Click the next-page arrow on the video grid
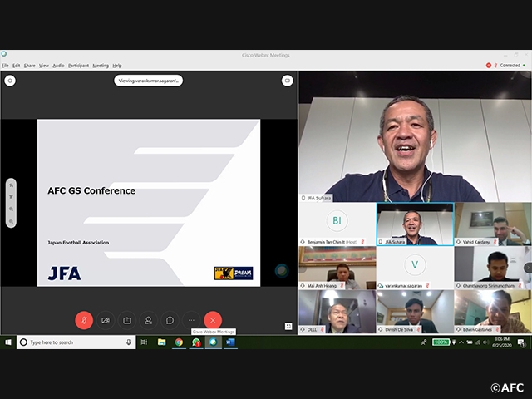Viewport: 532px width, 399px height. click(x=527, y=267)
